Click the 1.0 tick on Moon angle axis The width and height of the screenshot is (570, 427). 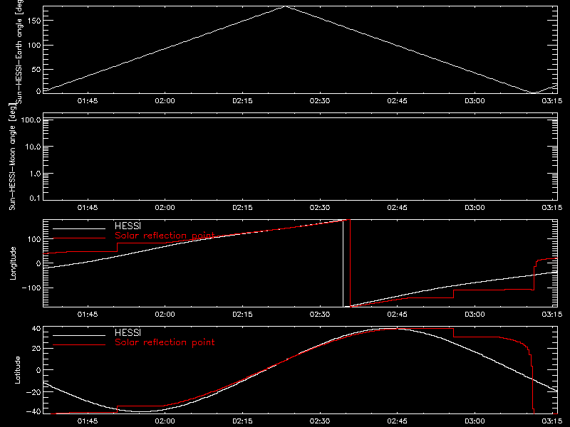[35, 174]
